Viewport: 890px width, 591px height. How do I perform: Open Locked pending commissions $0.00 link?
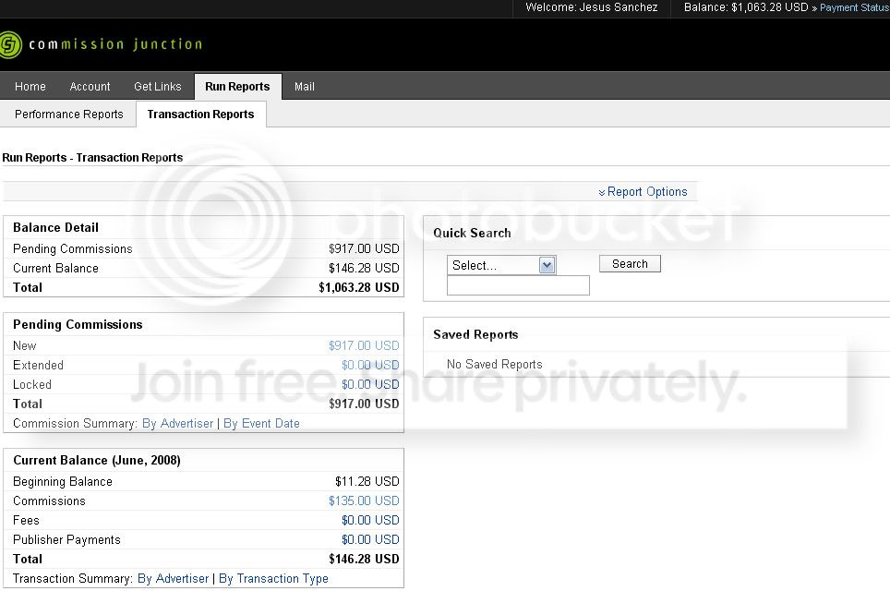coord(370,384)
